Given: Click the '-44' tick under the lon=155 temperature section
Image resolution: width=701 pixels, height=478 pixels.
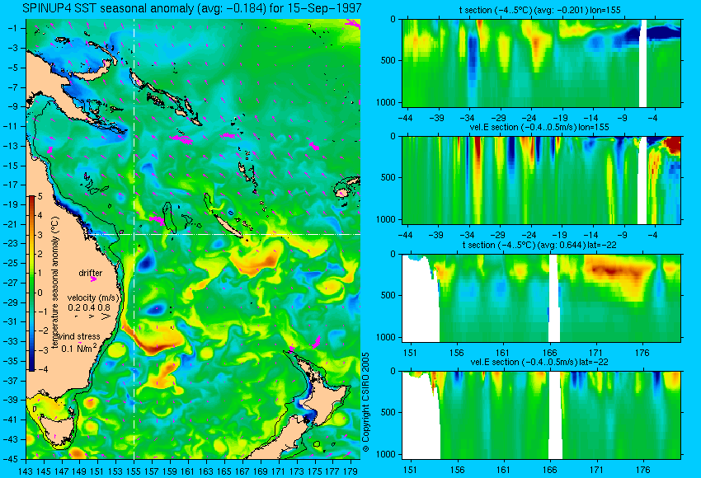Looking at the screenshot, I should pyautogui.click(x=405, y=118).
